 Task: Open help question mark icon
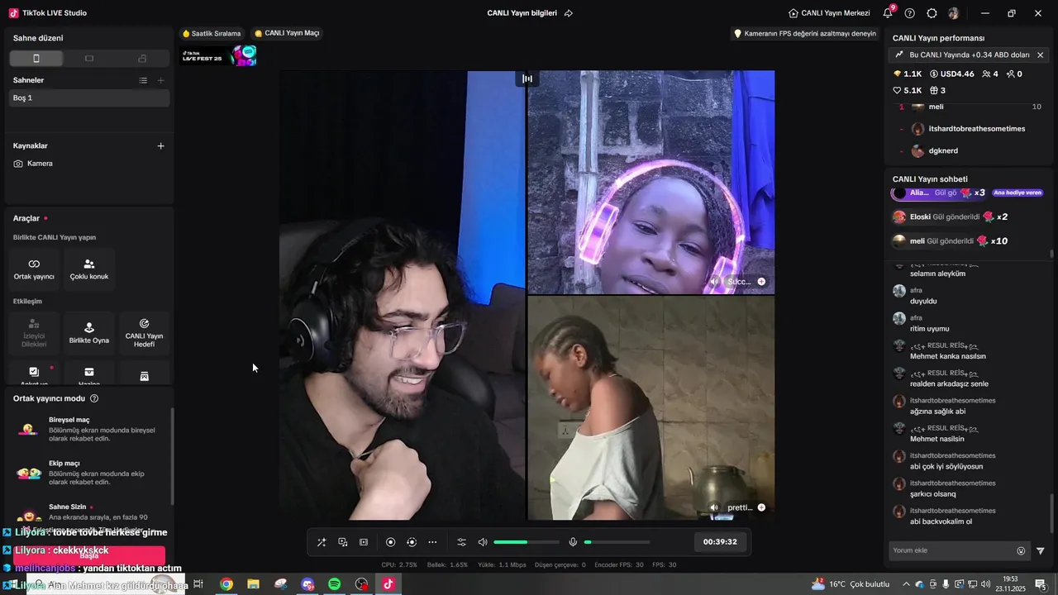pos(910,13)
